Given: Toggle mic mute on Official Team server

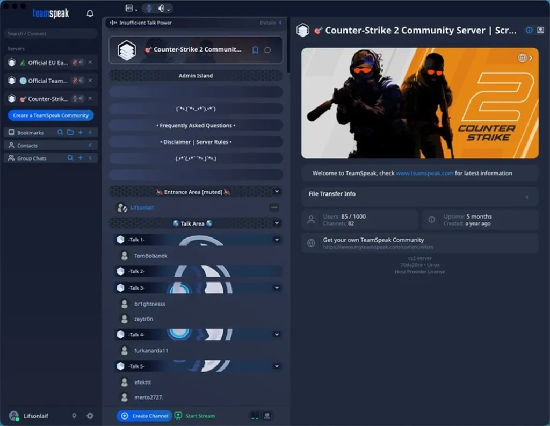Looking at the screenshot, I should coord(75,81).
